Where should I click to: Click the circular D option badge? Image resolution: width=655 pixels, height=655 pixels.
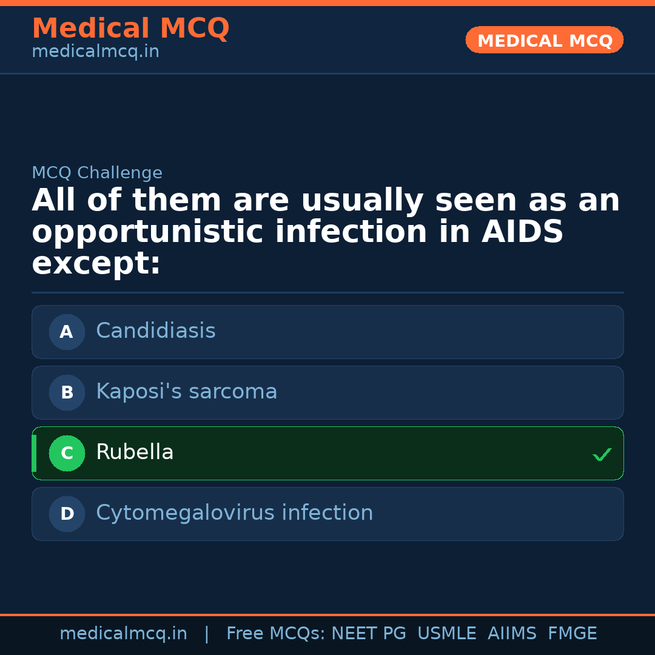tap(67, 514)
